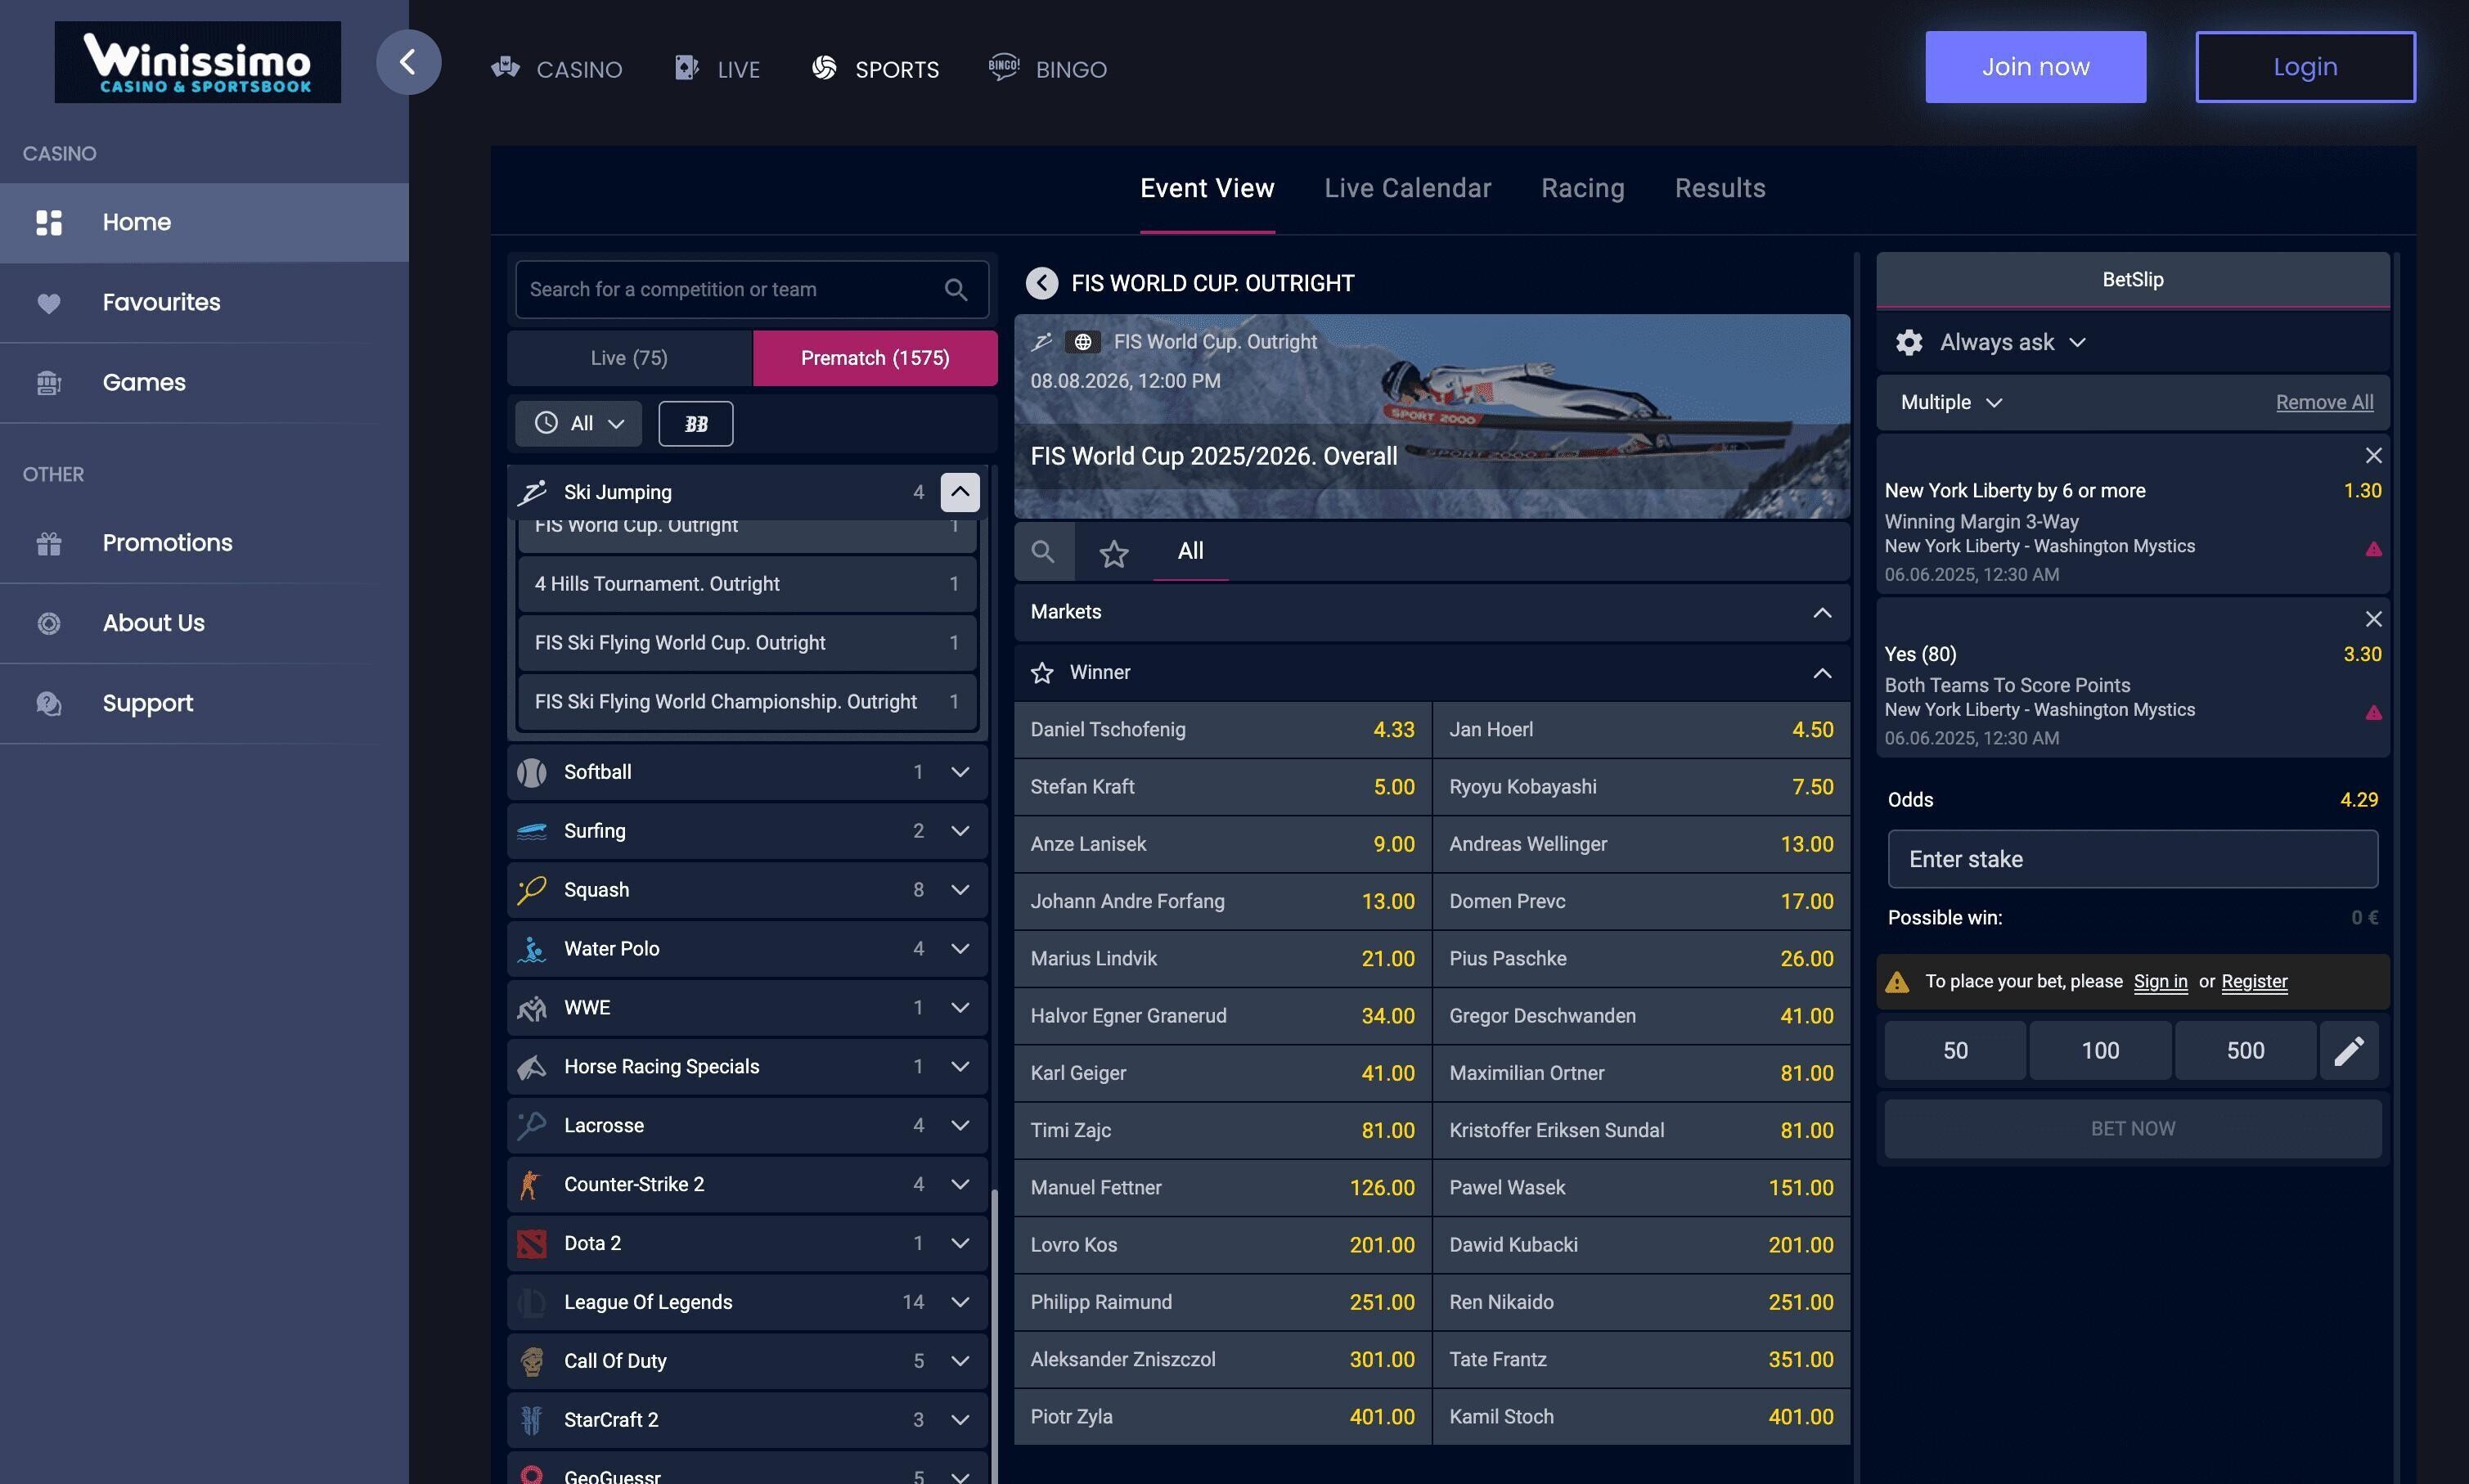Collapse the Ski Jumping section
The height and width of the screenshot is (1484, 2469).
[959, 492]
